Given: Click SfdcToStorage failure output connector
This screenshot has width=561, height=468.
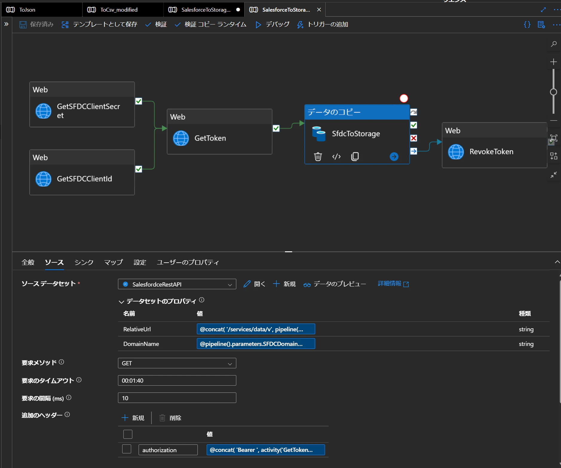Looking at the screenshot, I should click(x=414, y=138).
